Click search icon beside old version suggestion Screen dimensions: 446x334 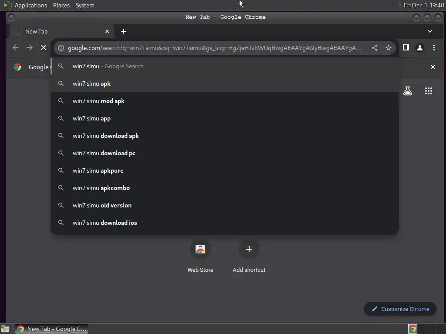(x=61, y=205)
